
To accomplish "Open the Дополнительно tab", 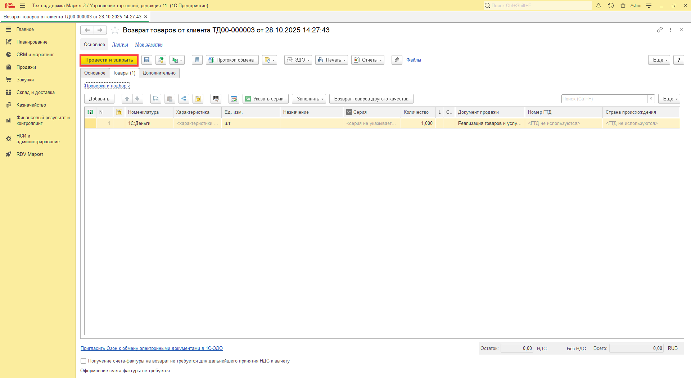I will point(159,73).
